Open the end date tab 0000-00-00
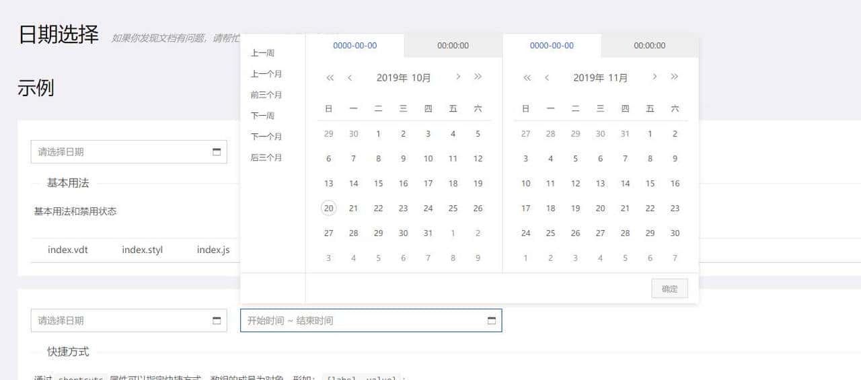 [552, 46]
